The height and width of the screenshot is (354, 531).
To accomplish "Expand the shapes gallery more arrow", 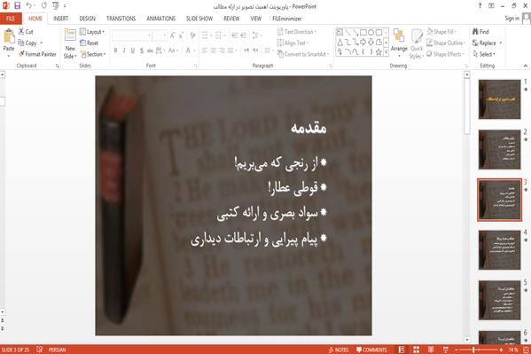I will (386, 51).
